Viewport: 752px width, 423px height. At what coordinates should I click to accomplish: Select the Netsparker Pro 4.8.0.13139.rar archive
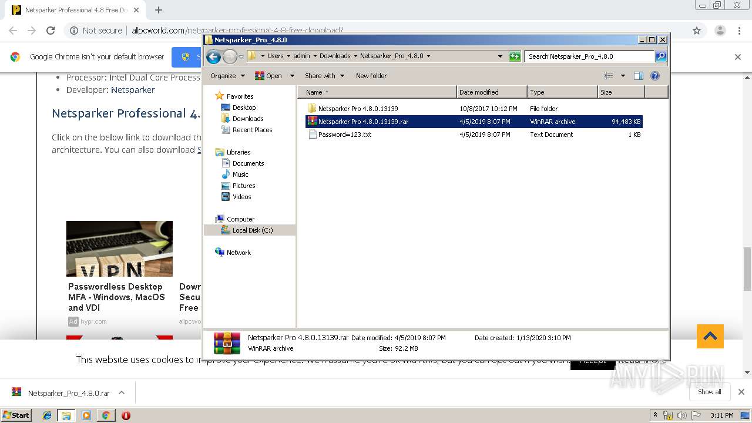474,122
